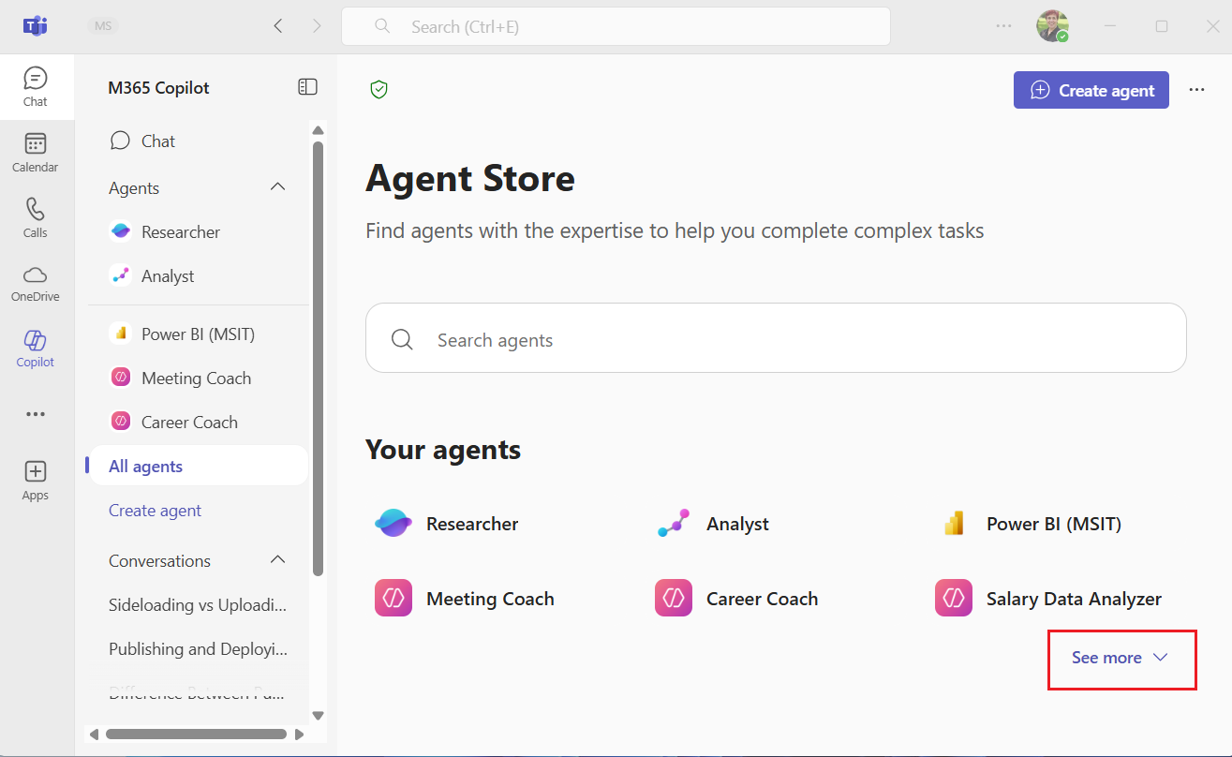Click the Create agent link in sidebar

156,511
